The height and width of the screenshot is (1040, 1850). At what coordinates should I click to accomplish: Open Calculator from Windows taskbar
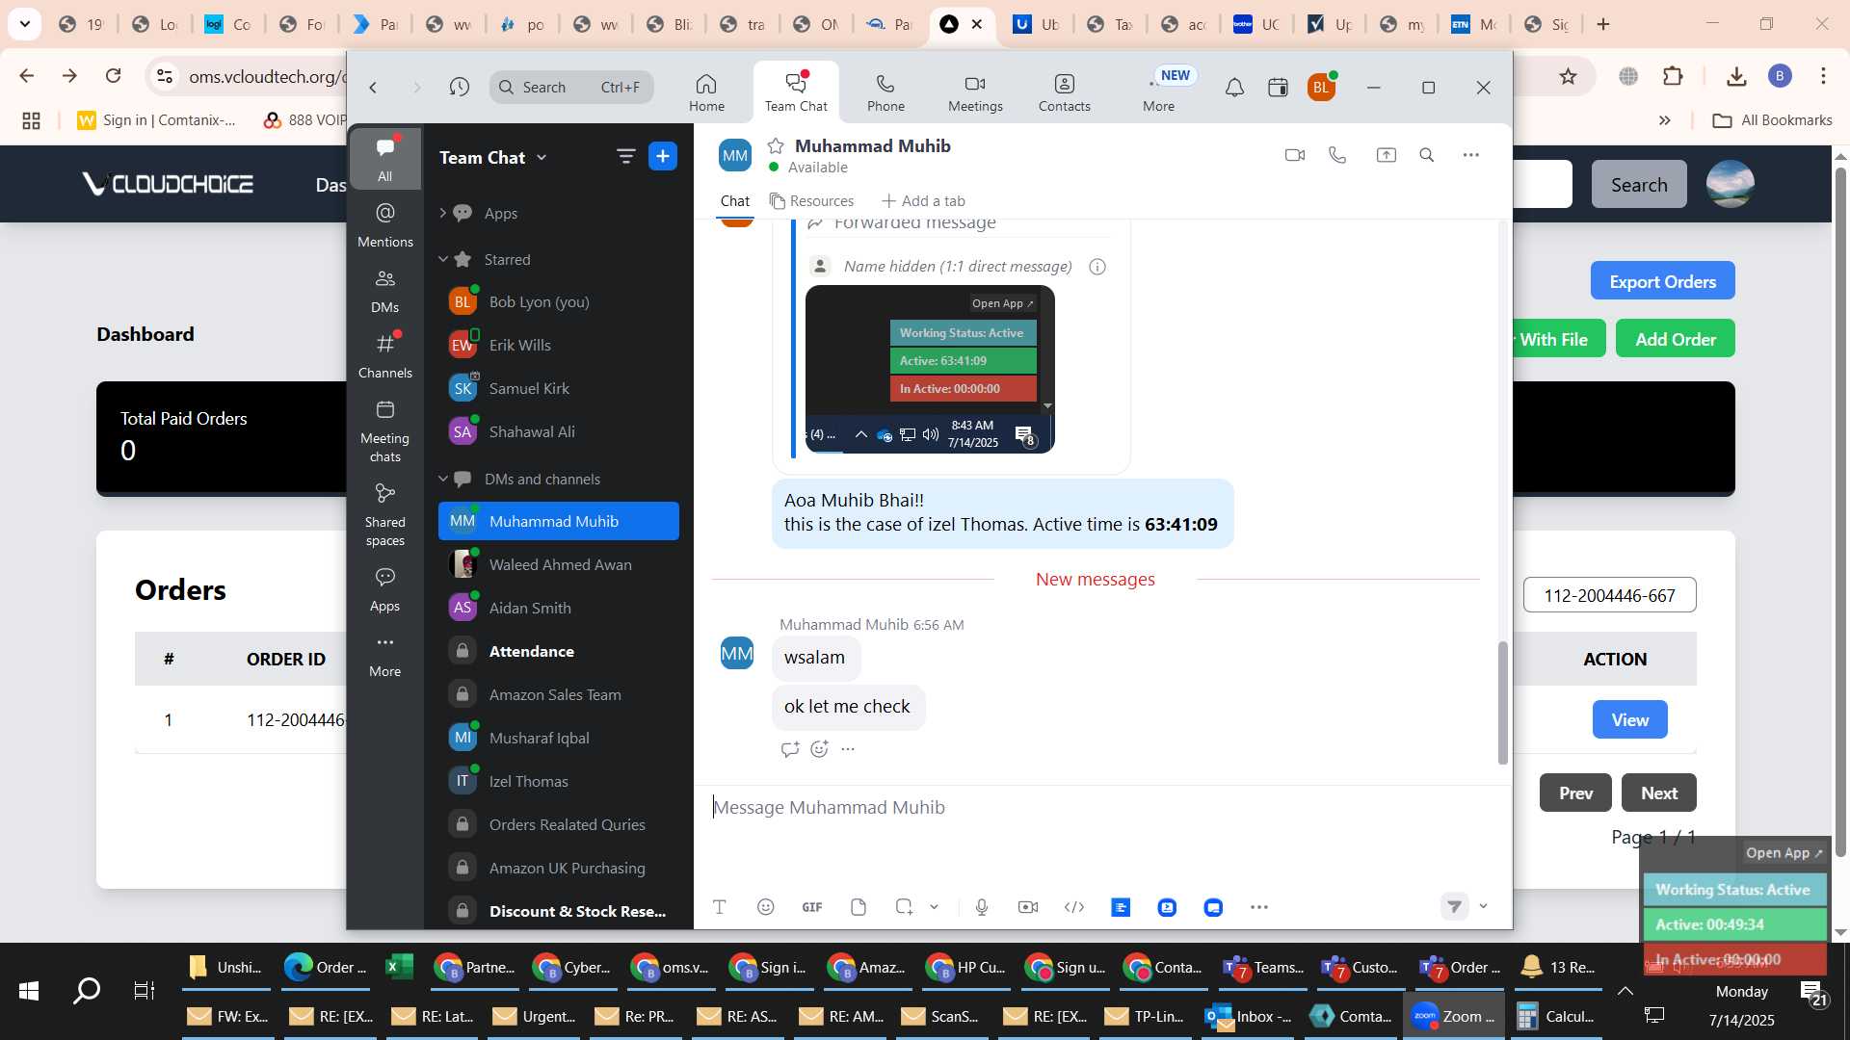1555,1016
